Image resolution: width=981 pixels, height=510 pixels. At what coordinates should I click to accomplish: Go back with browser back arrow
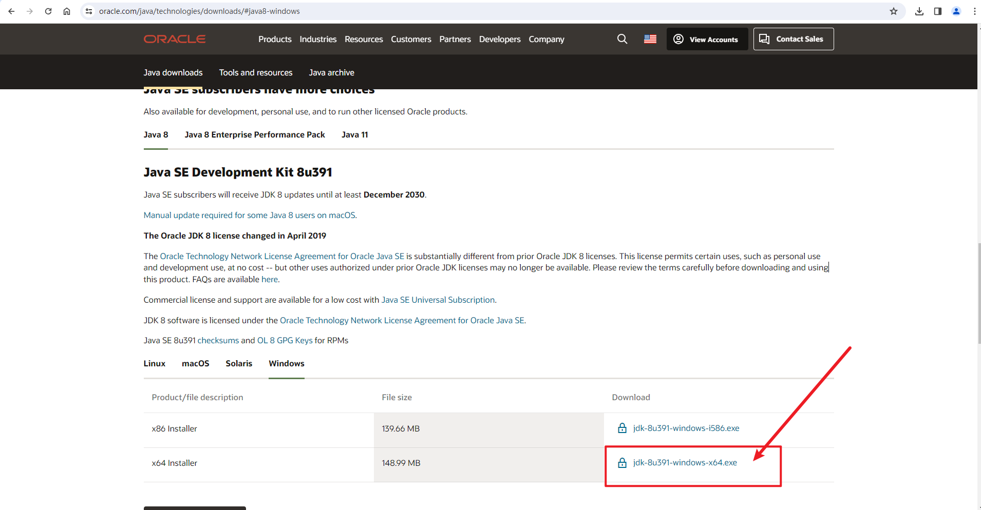[x=11, y=11]
